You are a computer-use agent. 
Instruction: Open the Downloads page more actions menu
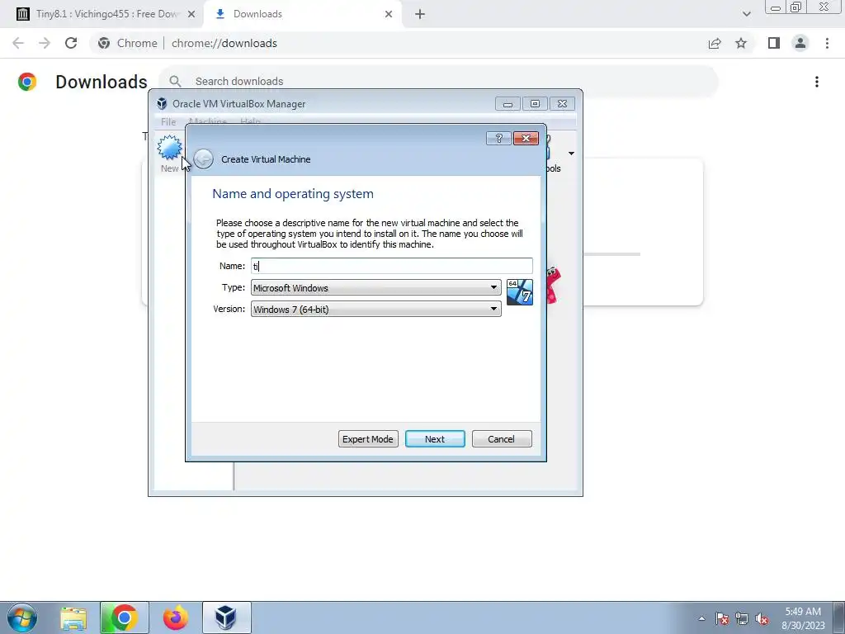tap(816, 82)
